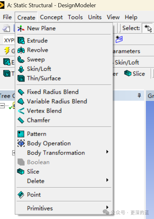Pin the Tree Outline panel

click(139, 96)
